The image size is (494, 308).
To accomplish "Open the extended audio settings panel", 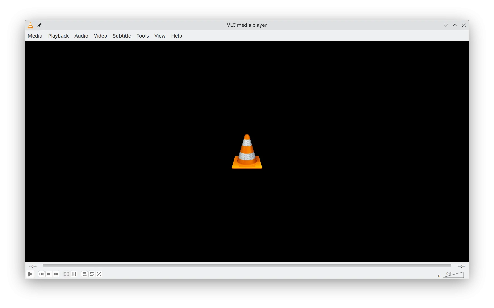I will 74,274.
